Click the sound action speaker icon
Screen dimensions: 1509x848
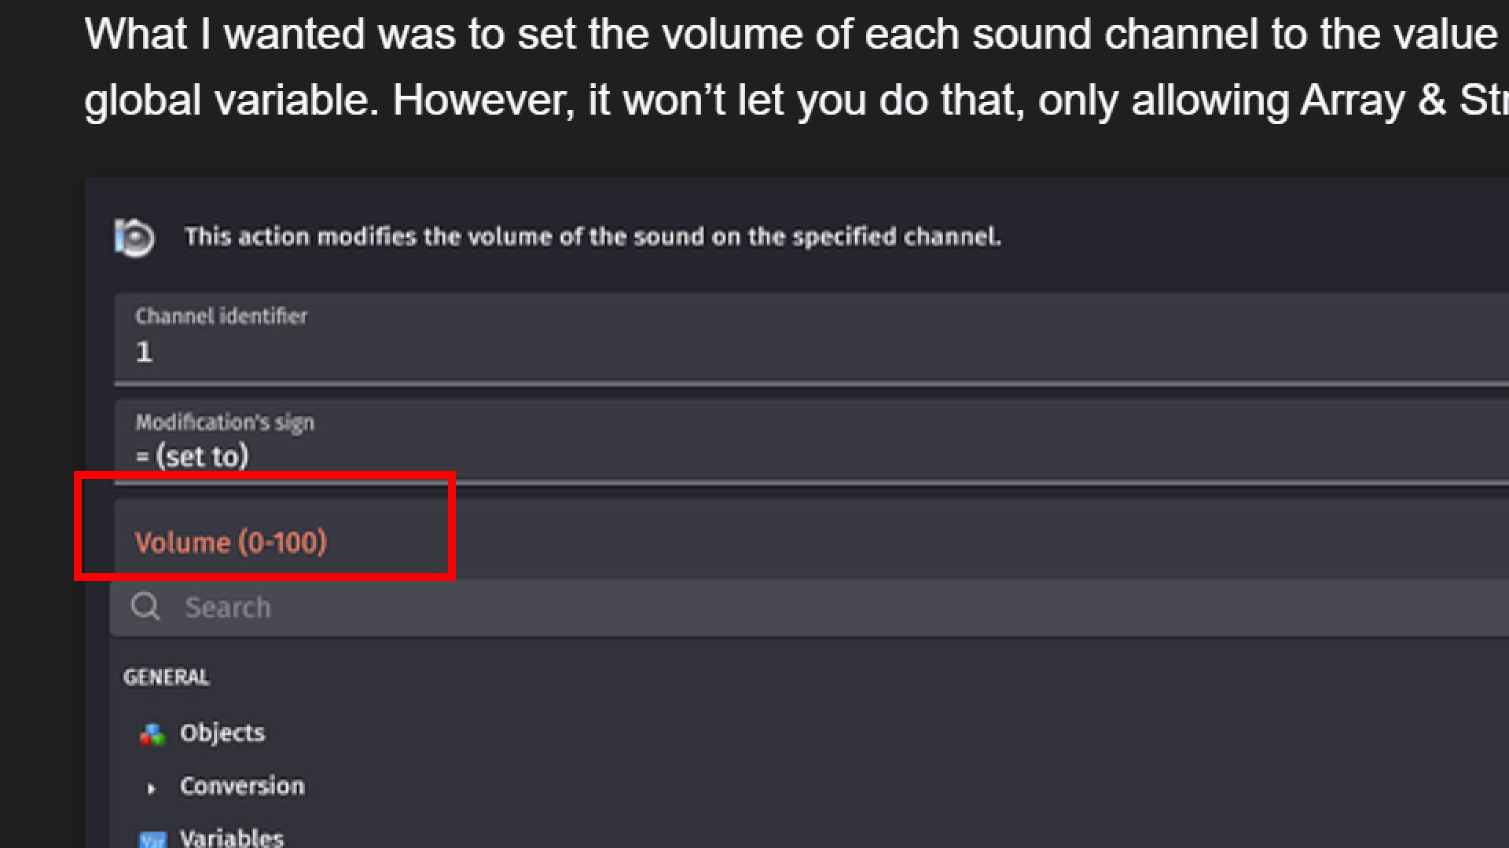(134, 237)
